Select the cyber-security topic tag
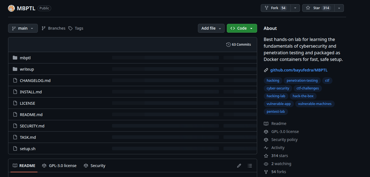Screen dimensions: 370x177 tap(278, 88)
